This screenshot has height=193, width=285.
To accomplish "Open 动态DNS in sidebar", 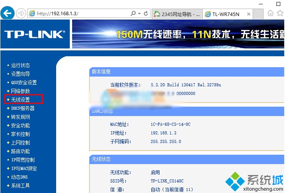I will point(19,177).
